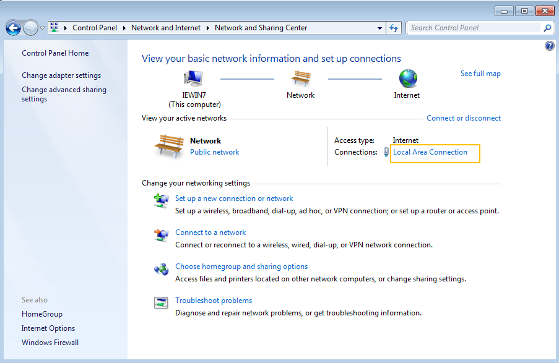Click the IEWIN7 computer icon in the map
This screenshot has width=559, height=363.
[x=194, y=79]
